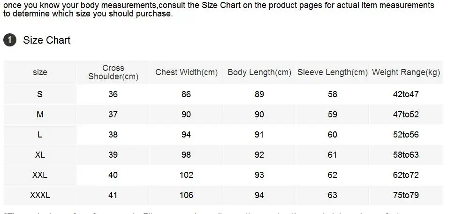Click chest width value 106

click(x=186, y=195)
